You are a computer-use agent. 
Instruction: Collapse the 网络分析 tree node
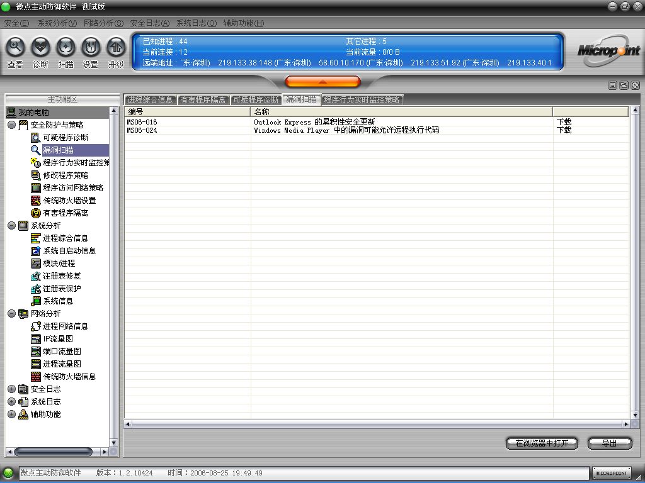(11, 314)
